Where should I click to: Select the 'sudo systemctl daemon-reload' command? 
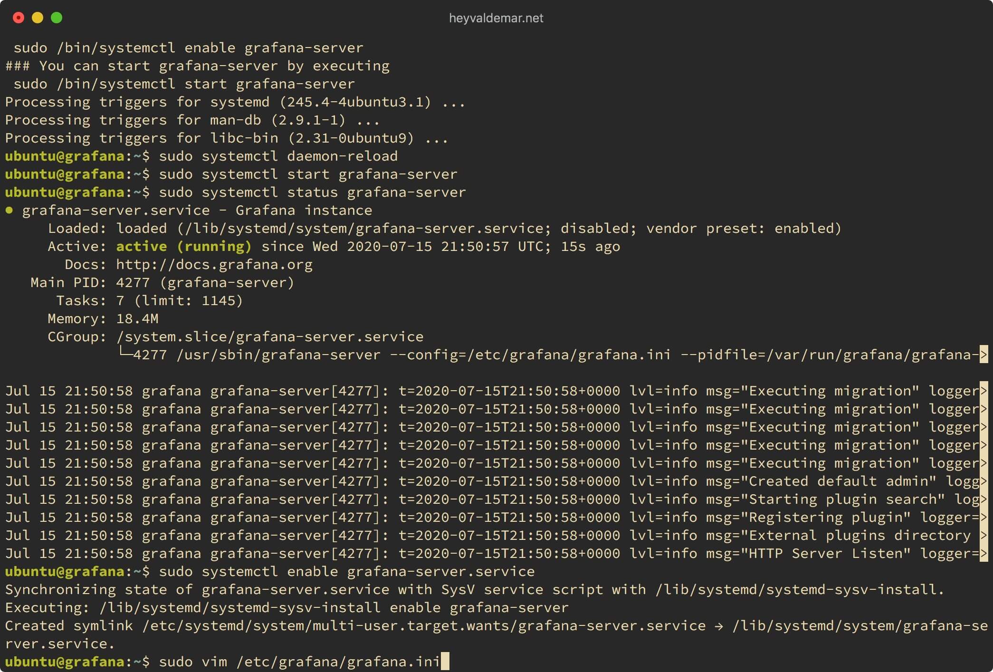pyautogui.click(x=278, y=156)
